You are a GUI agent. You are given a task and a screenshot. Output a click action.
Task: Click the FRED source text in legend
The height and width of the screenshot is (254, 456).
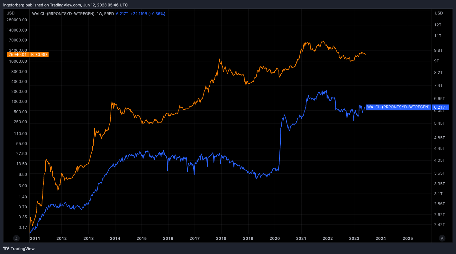click(109, 14)
